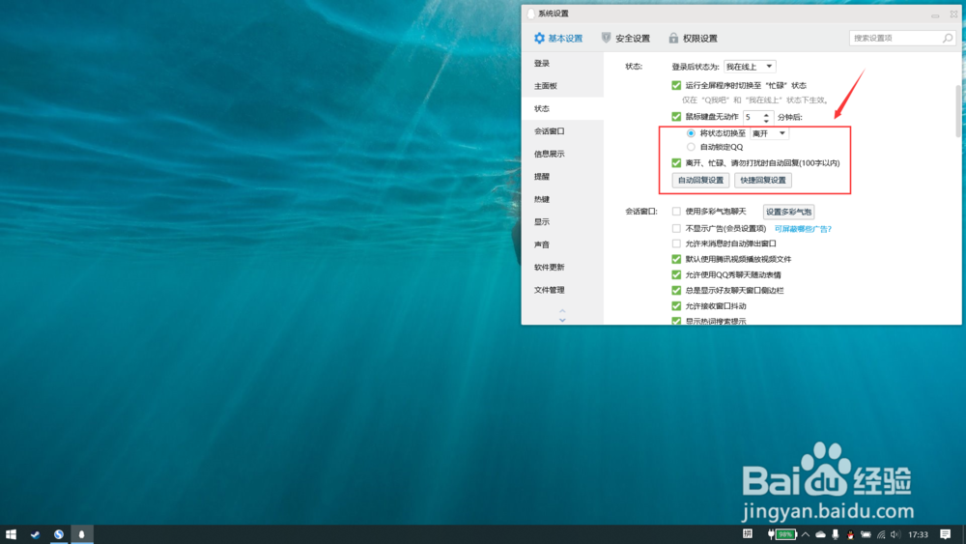Click the Chinese IME indicator in tray

click(748, 534)
